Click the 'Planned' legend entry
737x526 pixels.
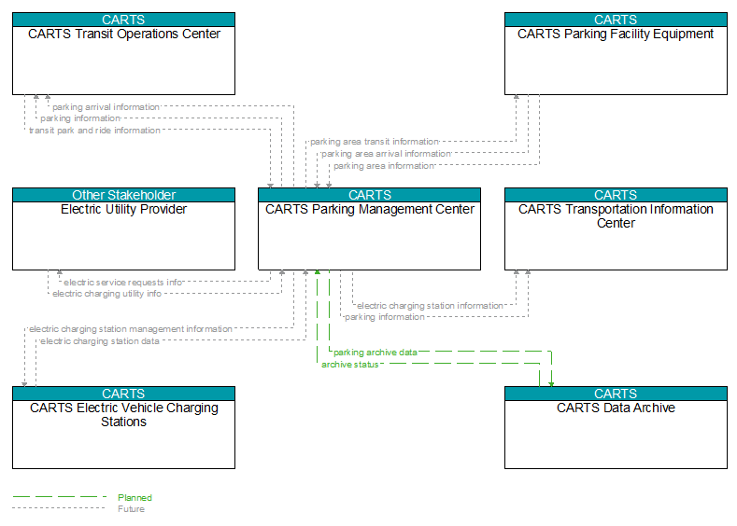[135, 497]
